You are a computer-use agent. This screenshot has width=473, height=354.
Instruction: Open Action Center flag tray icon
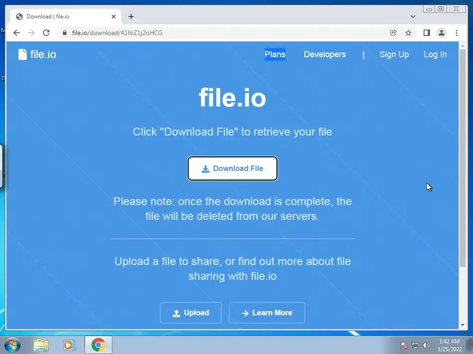pyautogui.click(x=404, y=345)
